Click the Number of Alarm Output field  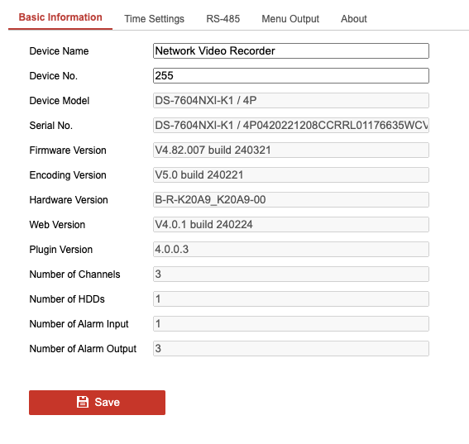click(x=291, y=349)
